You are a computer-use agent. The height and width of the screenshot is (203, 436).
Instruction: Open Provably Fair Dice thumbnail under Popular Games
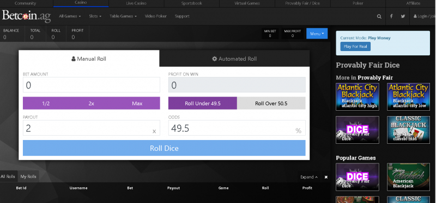pos(358,177)
